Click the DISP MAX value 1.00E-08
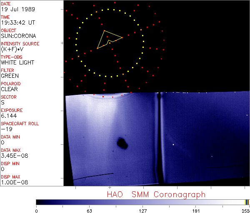The height and width of the screenshot is (213, 250). [13, 182]
